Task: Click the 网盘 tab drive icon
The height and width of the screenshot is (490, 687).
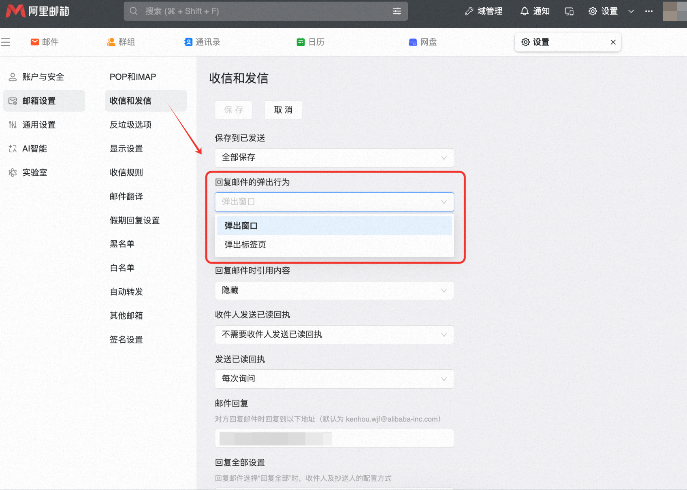Action: pyautogui.click(x=413, y=42)
